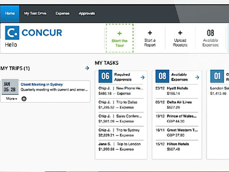The image size is (229, 172).
Task: Open Client Meeting in Sydney trip link
Action: tap(42, 84)
